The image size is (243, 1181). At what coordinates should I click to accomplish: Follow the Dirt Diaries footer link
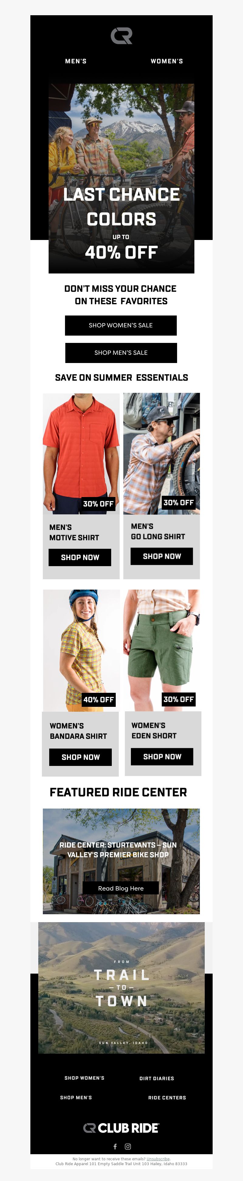coord(156,1078)
